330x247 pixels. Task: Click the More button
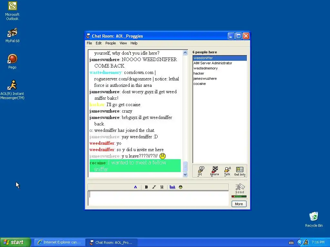pyautogui.click(x=239, y=204)
